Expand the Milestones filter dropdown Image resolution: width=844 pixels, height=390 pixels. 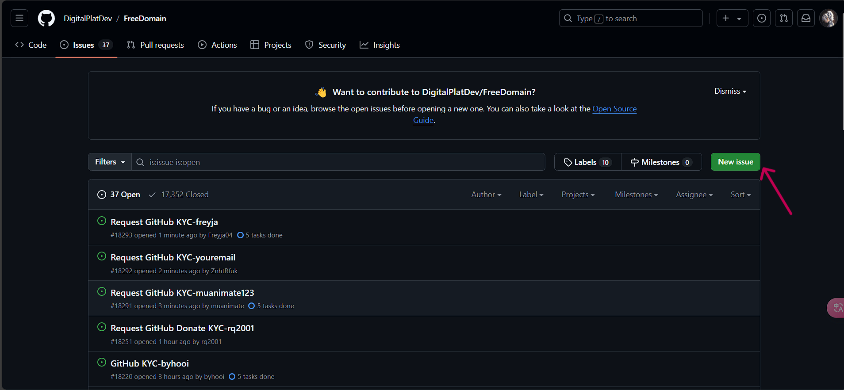tap(636, 195)
